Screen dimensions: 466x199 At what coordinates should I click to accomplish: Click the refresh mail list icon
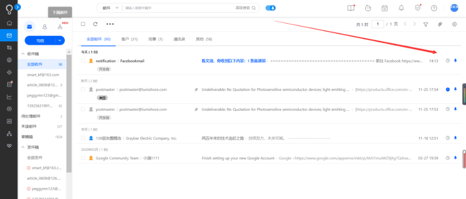95,24
